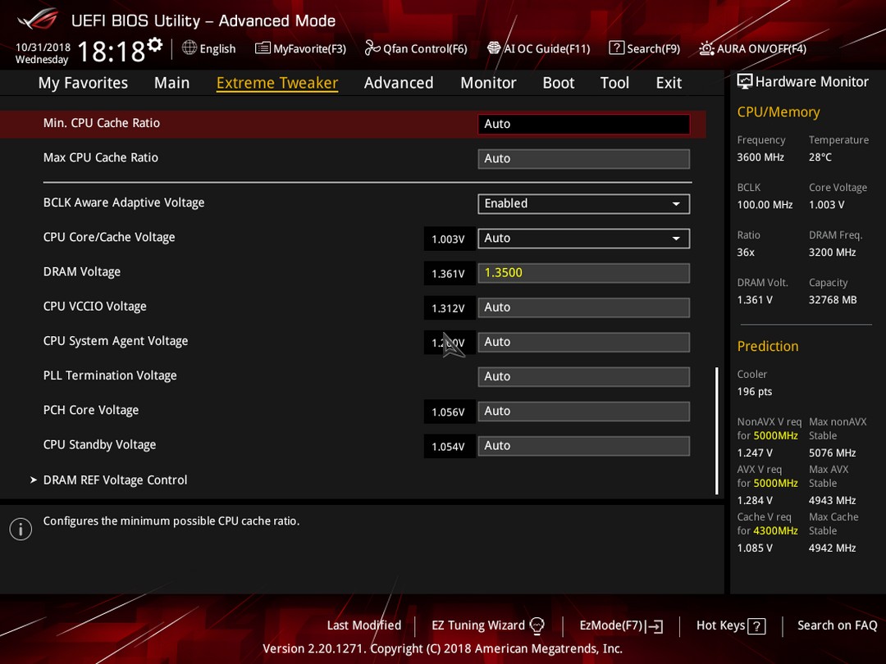Click EZ Tuning Wizard lightbulb icon
This screenshot has width=886, height=664.
coord(537,625)
